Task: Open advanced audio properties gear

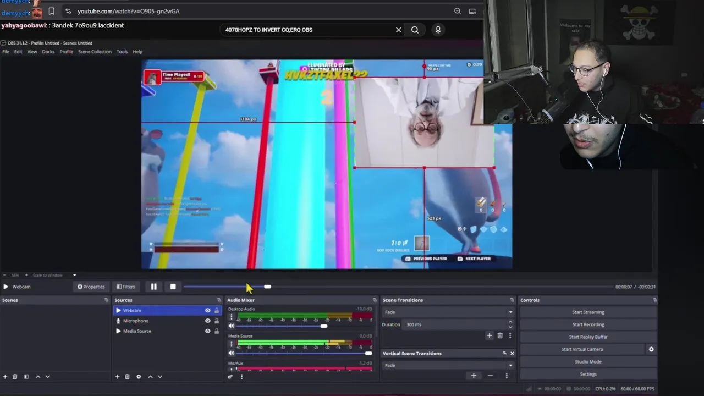Action: pyautogui.click(x=230, y=377)
